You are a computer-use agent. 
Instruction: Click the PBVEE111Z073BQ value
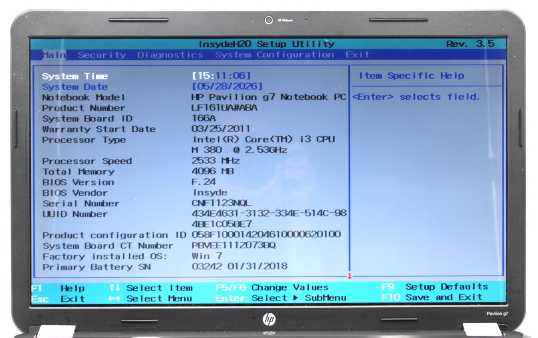tap(234, 245)
